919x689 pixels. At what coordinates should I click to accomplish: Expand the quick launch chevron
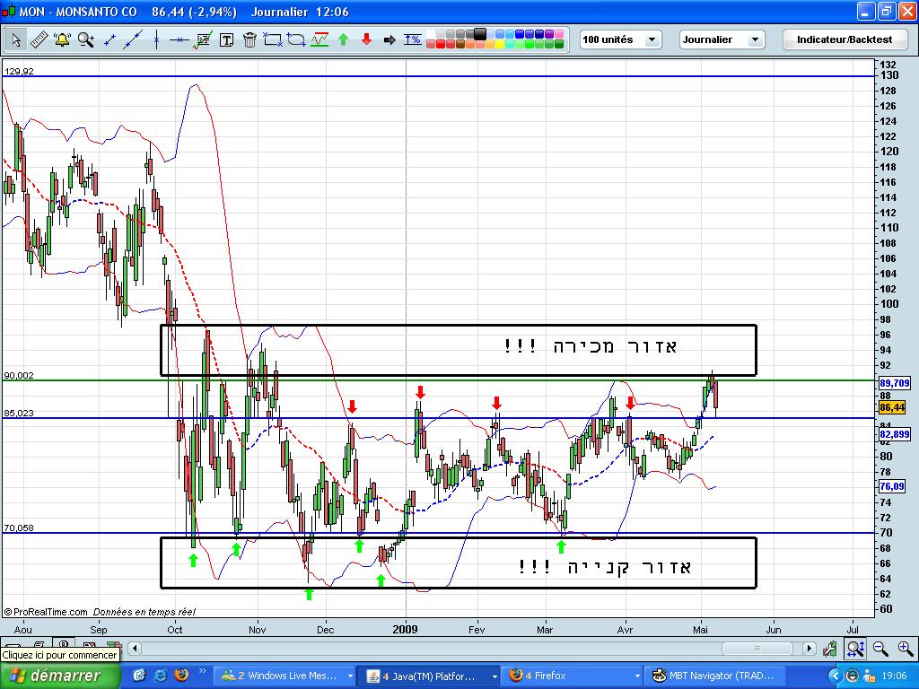203,671
